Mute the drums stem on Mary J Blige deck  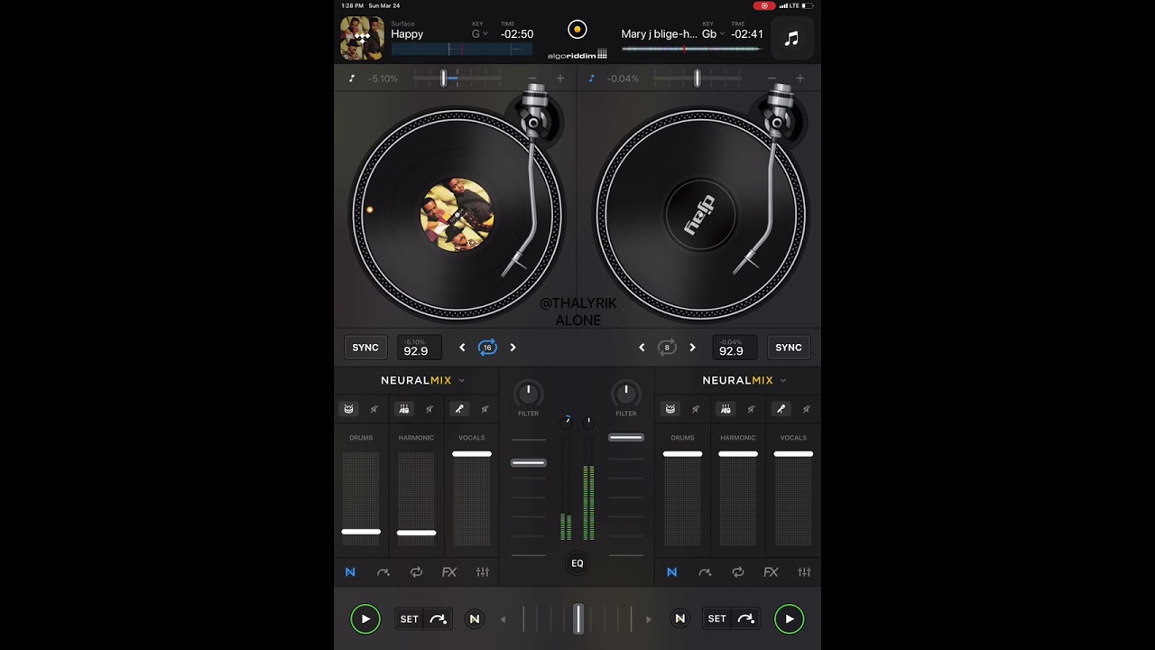pos(696,409)
